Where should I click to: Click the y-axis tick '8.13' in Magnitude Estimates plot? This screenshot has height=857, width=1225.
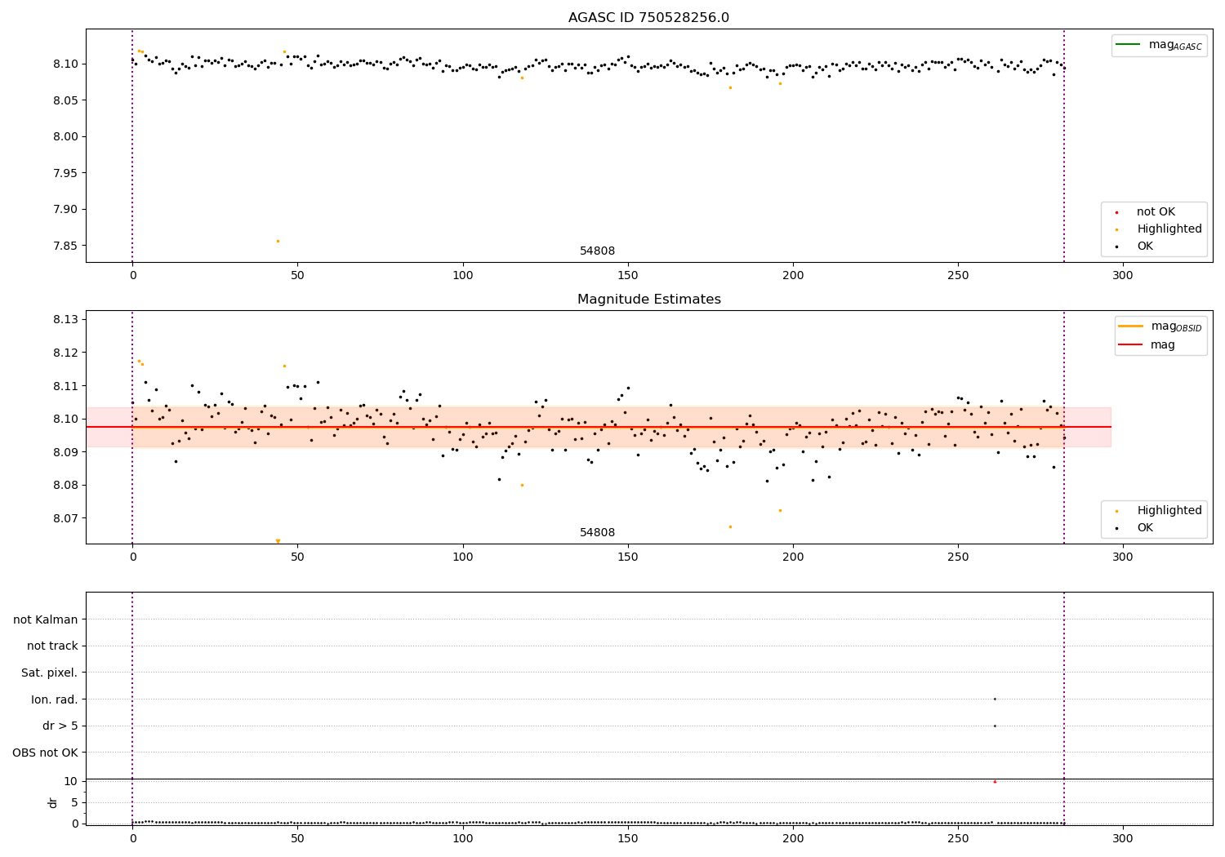65,319
